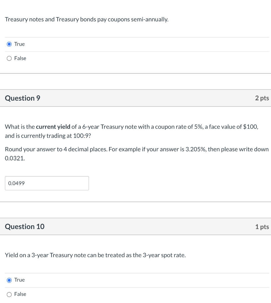Click inside the current yield answer box

pos(47,183)
